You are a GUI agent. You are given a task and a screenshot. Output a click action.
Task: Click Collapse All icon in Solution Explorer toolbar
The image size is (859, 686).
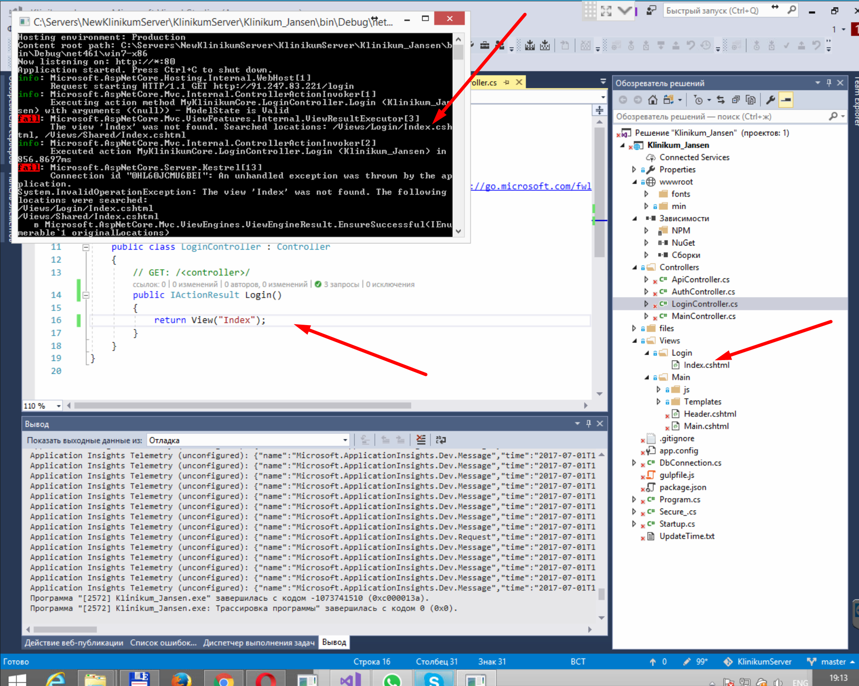pyautogui.click(x=736, y=100)
